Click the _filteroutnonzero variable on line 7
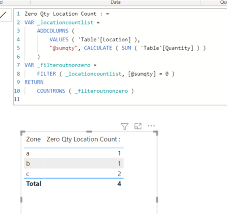Image resolution: width=227 pixels, height=214 pixels. click(64, 65)
